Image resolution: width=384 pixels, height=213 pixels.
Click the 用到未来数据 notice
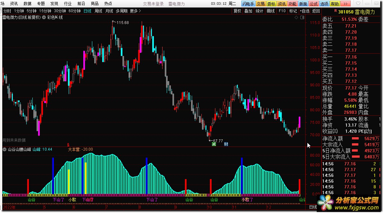[14, 140]
